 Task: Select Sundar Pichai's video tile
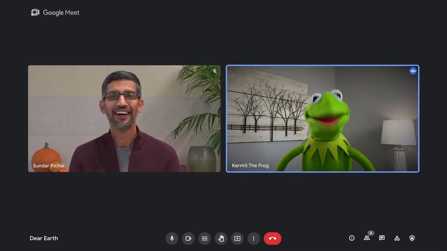click(x=124, y=119)
